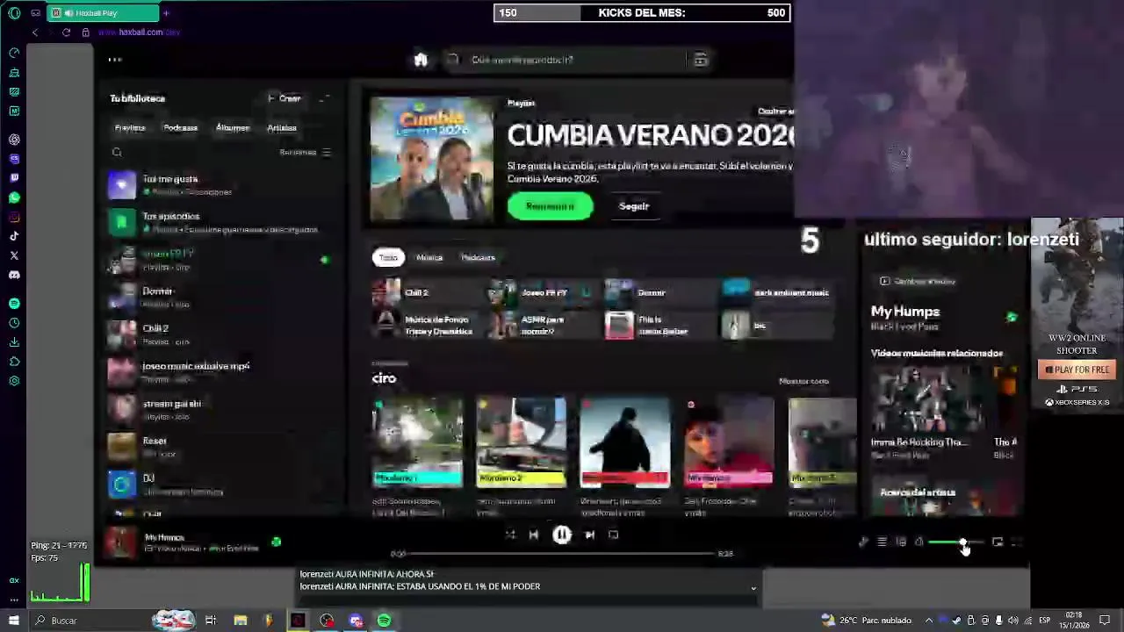
Task: Open Spotify from the Windows taskbar
Action: pyautogui.click(x=384, y=621)
